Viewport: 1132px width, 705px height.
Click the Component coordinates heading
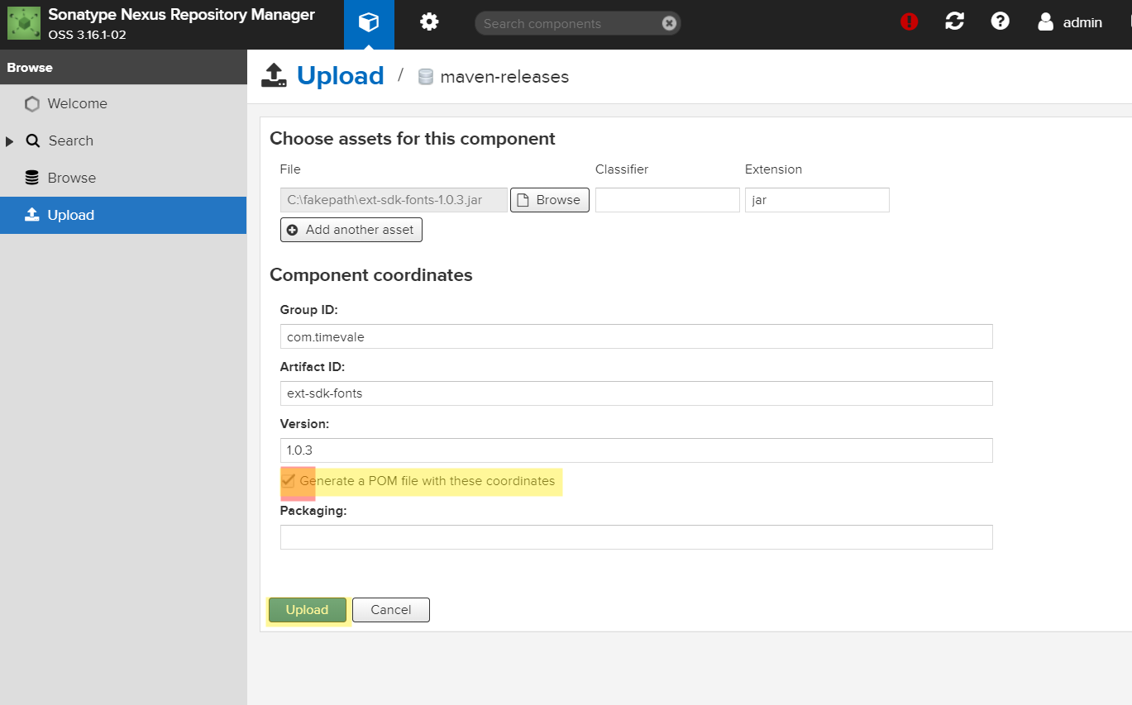click(371, 275)
